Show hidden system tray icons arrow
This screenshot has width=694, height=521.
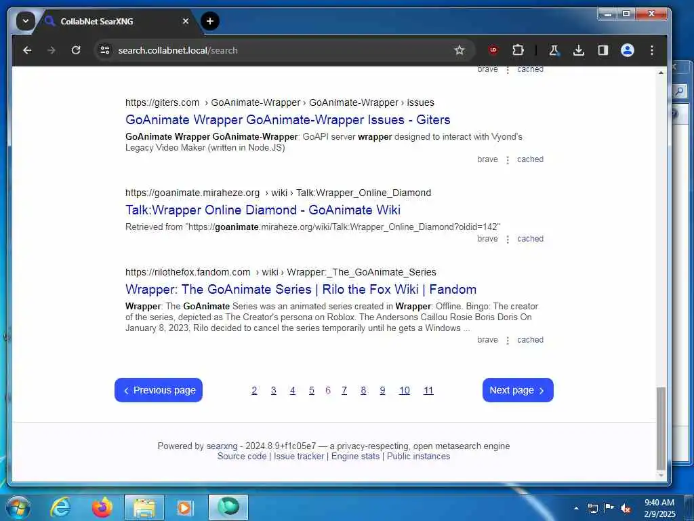tap(576, 507)
